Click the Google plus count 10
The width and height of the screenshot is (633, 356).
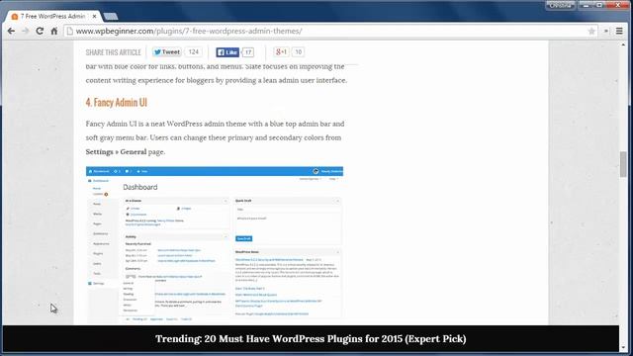298,52
